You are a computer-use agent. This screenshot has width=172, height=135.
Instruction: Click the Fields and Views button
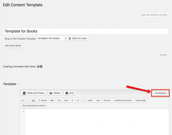(33, 93)
